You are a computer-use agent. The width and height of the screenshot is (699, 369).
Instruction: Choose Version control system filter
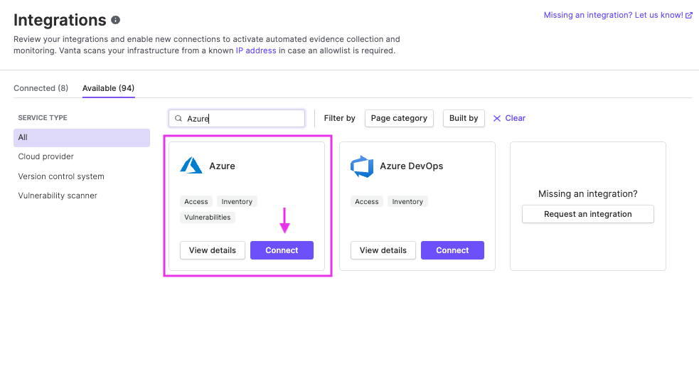[x=61, y=176]
